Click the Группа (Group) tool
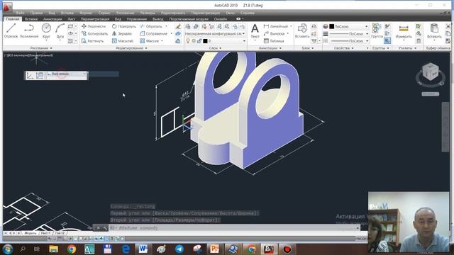This screenshot has width=454, height=255. click(377, 31)
